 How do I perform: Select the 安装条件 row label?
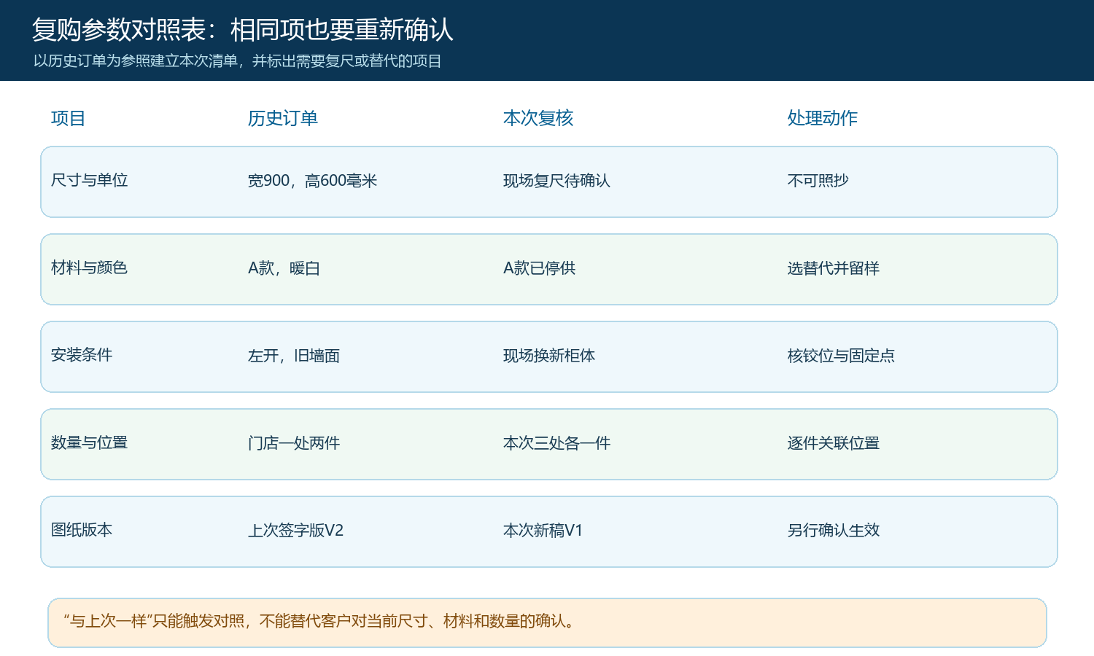(x=82, y=355)
